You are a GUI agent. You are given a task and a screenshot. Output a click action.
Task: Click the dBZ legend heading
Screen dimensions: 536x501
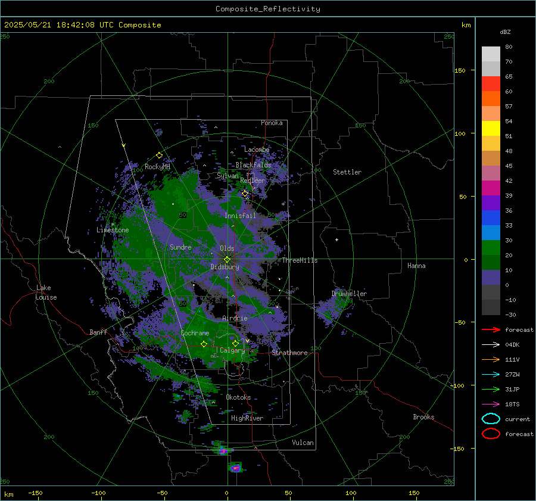pos(505,32)
